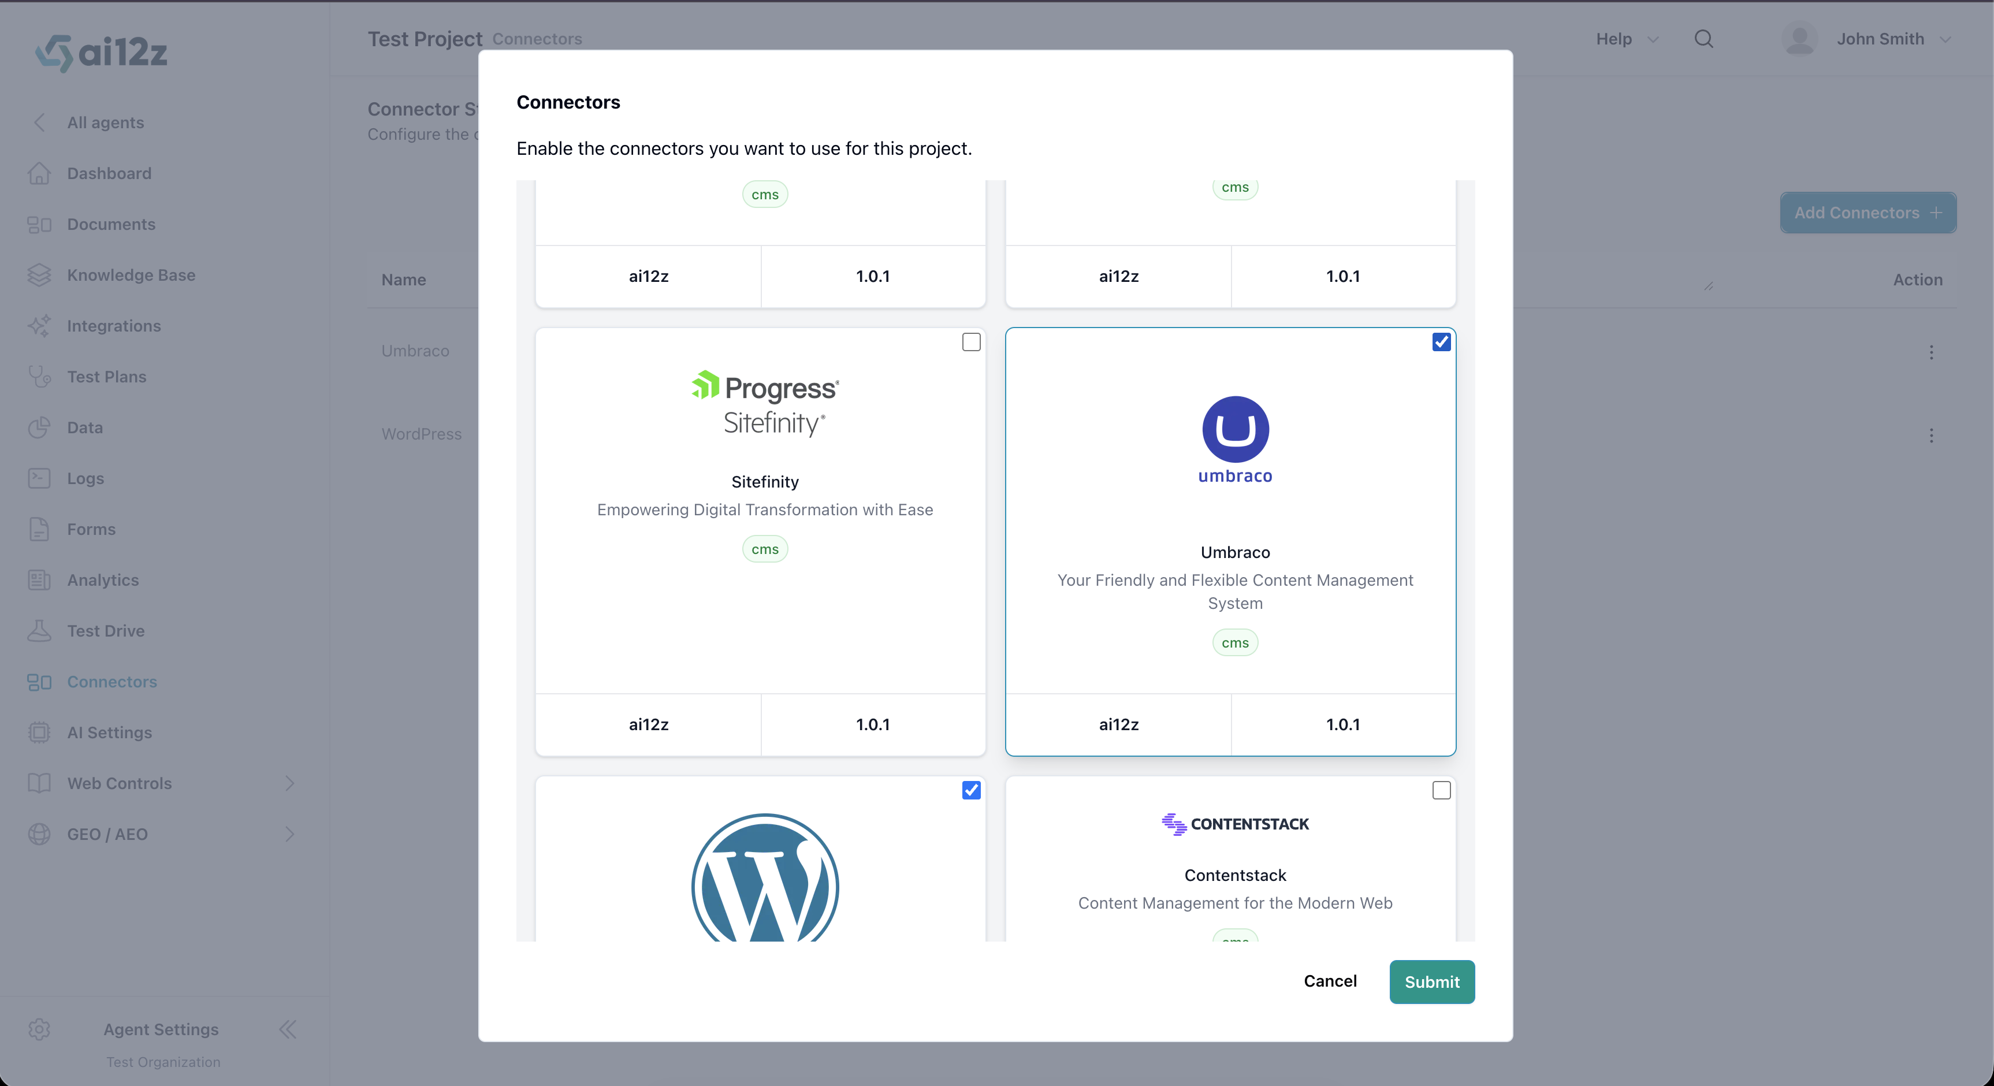Click the Test Drive flask icon
Viewport: 1994px width, 1086px height.
39,631
